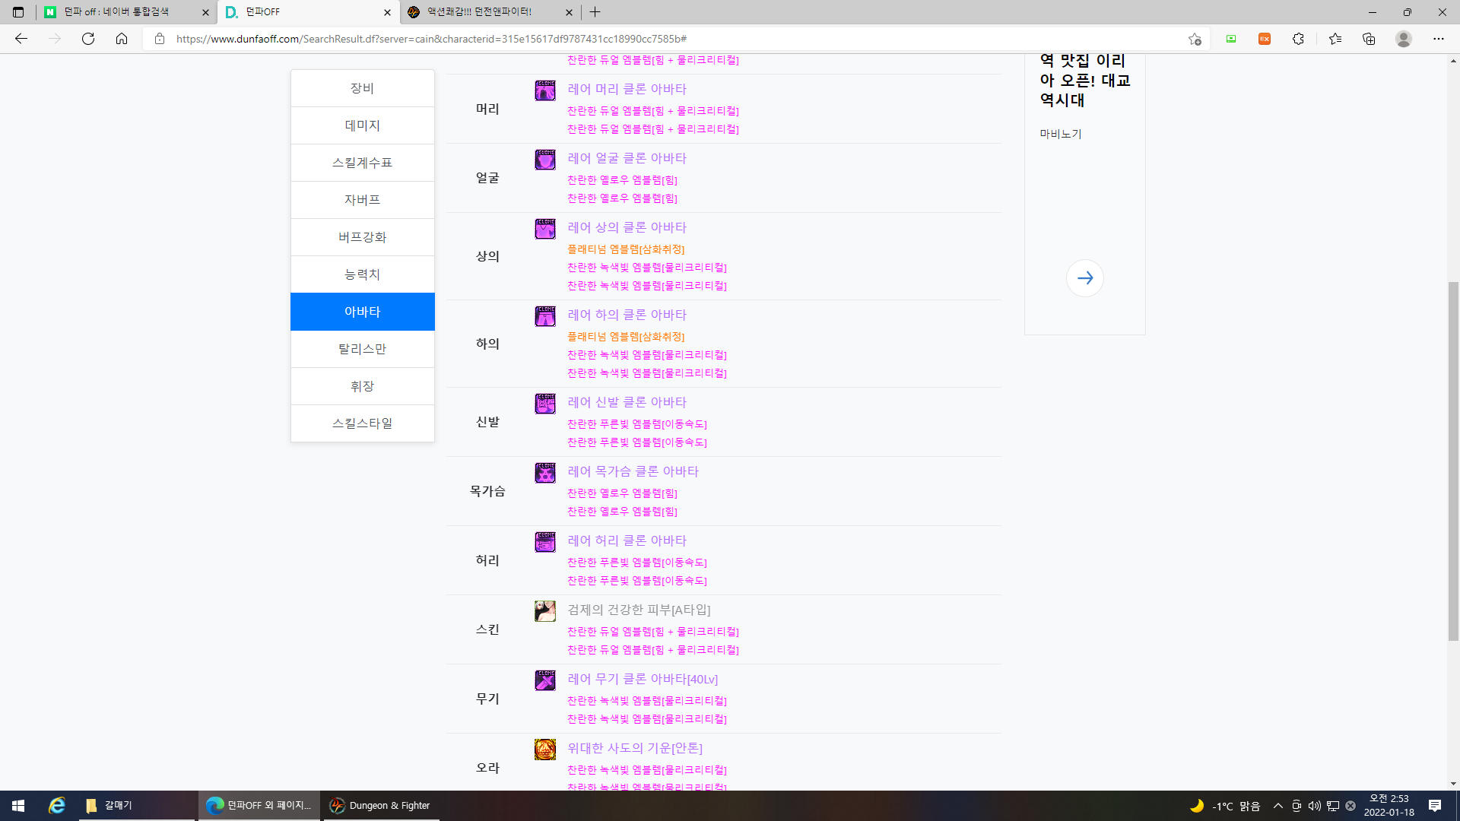Viewport: 1460px width, 821px height.
Task: Click the weapon clone avatar icon
Action: tap(544, 680)
